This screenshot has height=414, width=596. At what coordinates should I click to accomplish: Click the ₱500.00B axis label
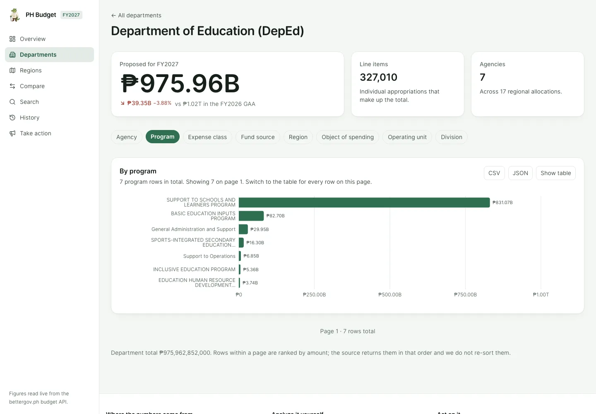(390, 295)
